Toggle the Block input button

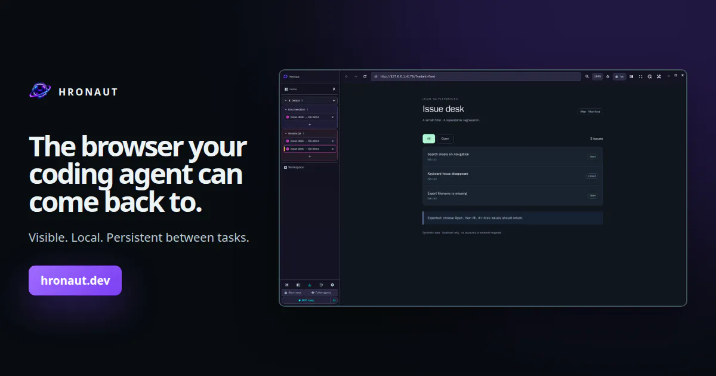[x=292, y=292]
